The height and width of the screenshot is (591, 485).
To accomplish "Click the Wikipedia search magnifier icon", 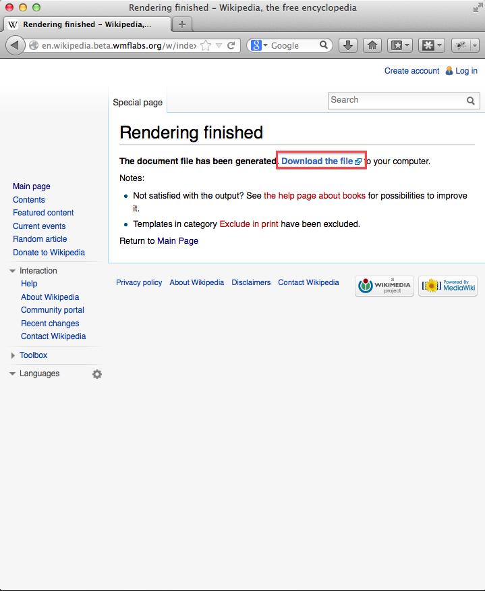I will pos(471,101).
